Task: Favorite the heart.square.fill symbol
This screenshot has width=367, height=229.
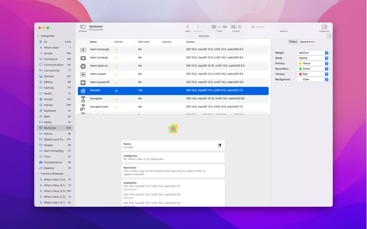Action: point(116,83)
